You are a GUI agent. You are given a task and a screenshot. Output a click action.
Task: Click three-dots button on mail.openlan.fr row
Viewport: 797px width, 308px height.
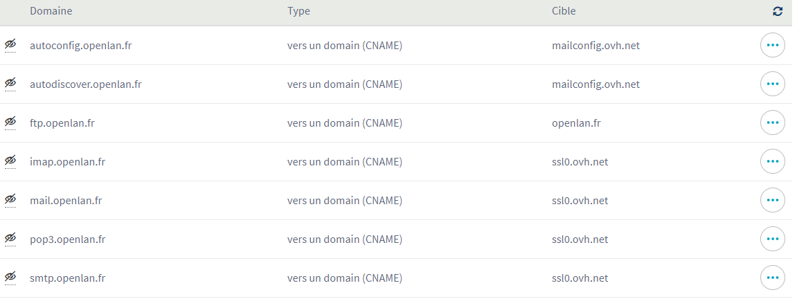[773, 201]
